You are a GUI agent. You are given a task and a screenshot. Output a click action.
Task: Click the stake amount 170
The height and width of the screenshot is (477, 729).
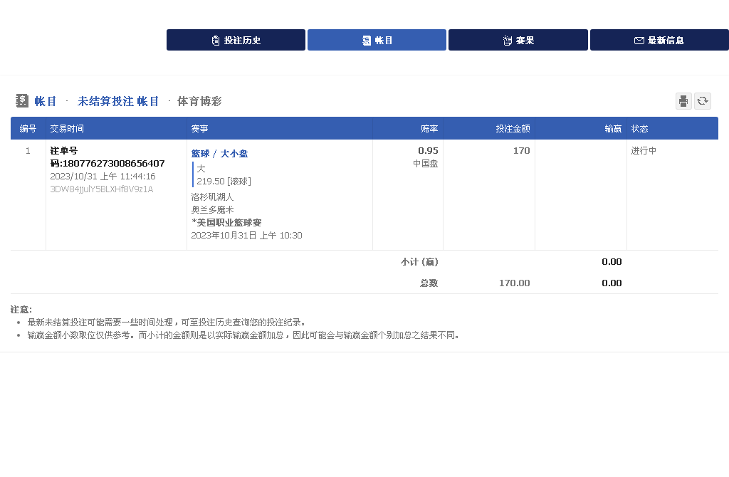coord(522,151)
